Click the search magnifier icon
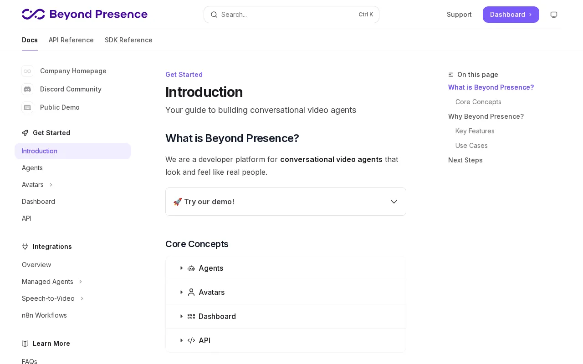Image resolution: width=583 pixels, height=364 pixels. [x=214, y=15]
